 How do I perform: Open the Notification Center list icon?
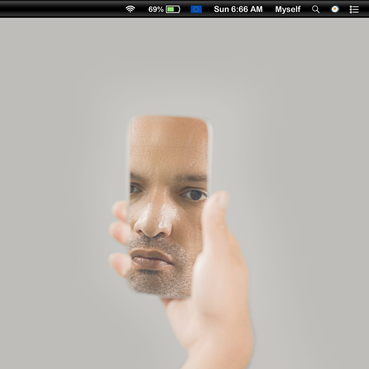tap(354, 9)
